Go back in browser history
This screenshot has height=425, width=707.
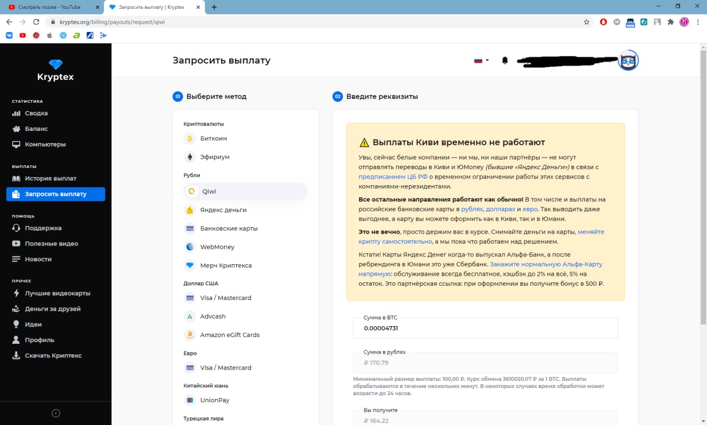pyautogui.click(x=9, y=22)
